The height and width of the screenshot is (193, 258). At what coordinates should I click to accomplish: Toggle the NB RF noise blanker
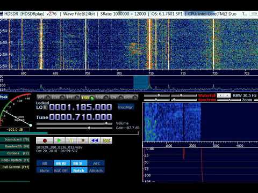(61, 164)
